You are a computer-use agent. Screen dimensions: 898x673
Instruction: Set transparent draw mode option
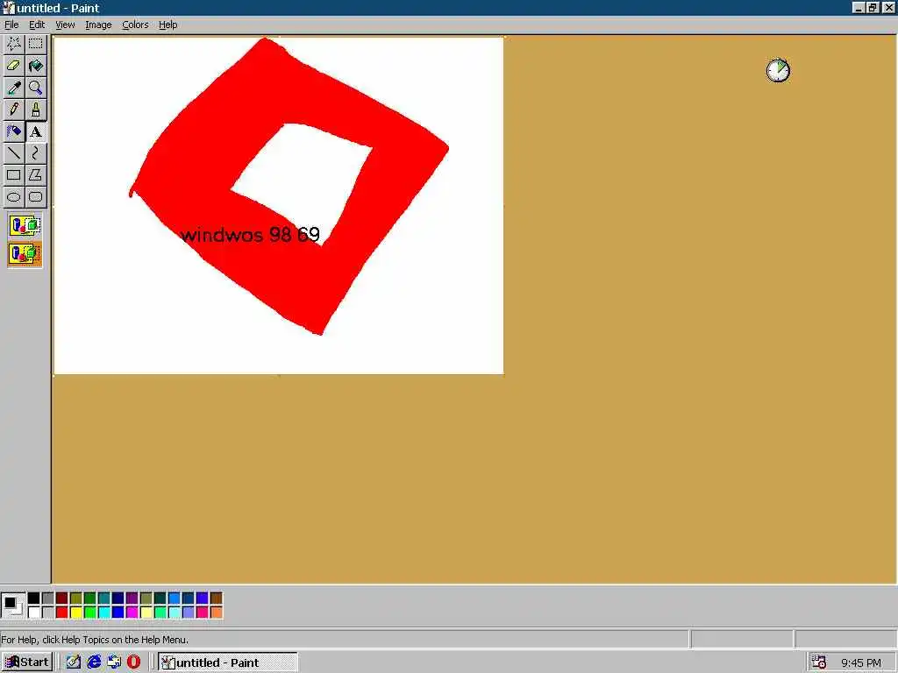tap(25, 253)
